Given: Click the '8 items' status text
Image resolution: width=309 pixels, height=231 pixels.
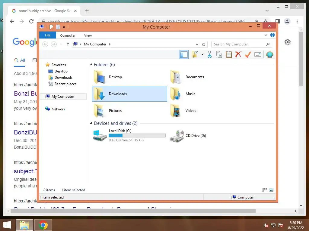Looking at the screenshot, I should point(49,190).
